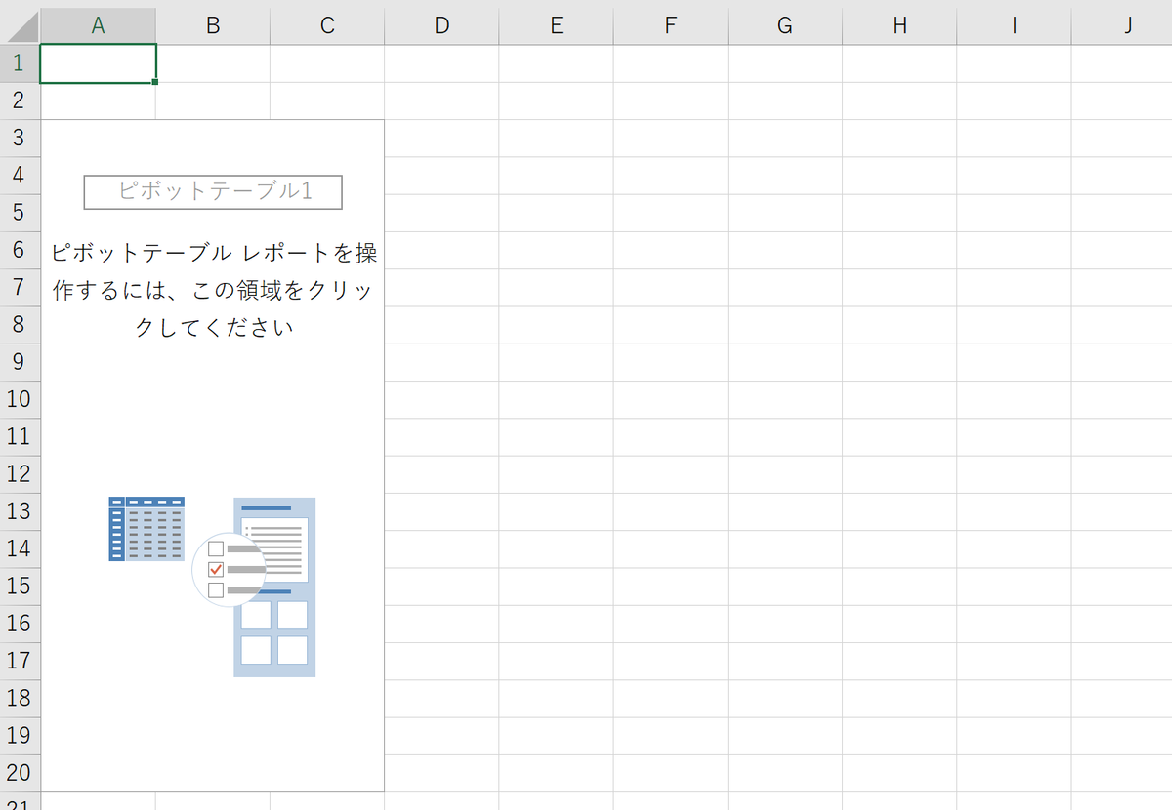Viewport: 1172px width, 810px height.
Task: Select cell I12
Action: click(1014, 473)
